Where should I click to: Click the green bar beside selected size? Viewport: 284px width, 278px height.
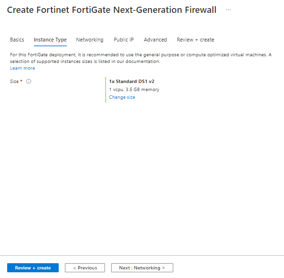105,90
